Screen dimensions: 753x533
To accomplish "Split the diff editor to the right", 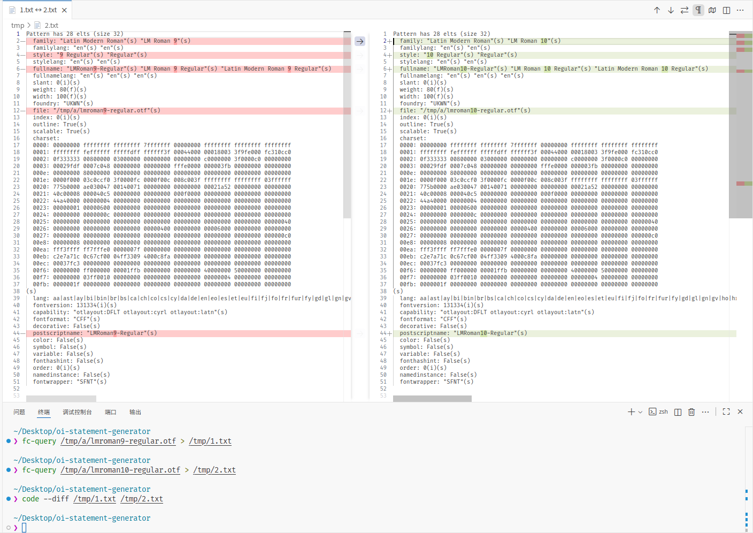I will [x=726, y=10].
